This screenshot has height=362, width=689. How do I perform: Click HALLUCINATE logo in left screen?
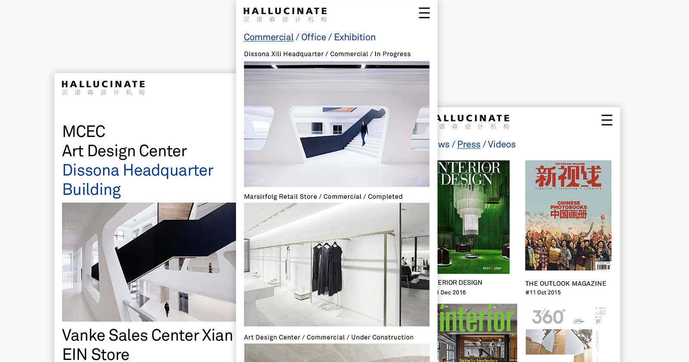[x=103, y=88]
